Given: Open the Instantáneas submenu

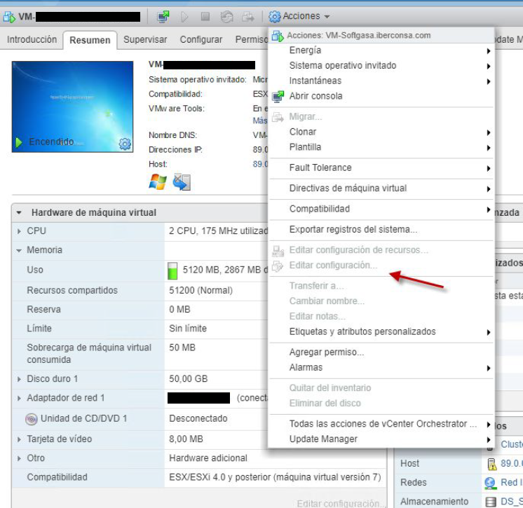Looking at the screenshot, I should click(x=381, y=81).
